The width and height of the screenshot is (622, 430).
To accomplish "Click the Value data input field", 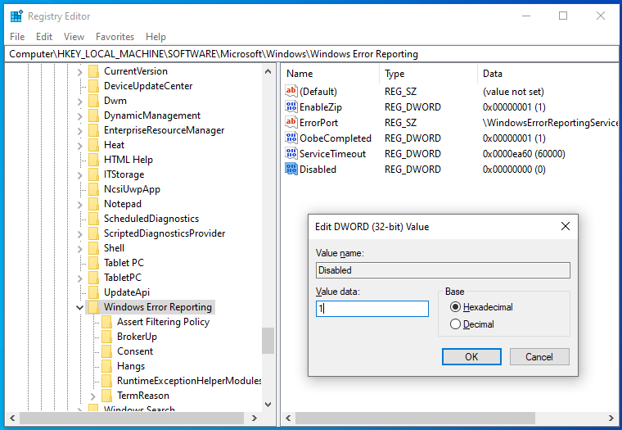I will (x=372, y=309).
